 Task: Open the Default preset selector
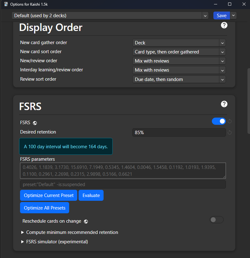pyautogui.click(x=110, y=16)
